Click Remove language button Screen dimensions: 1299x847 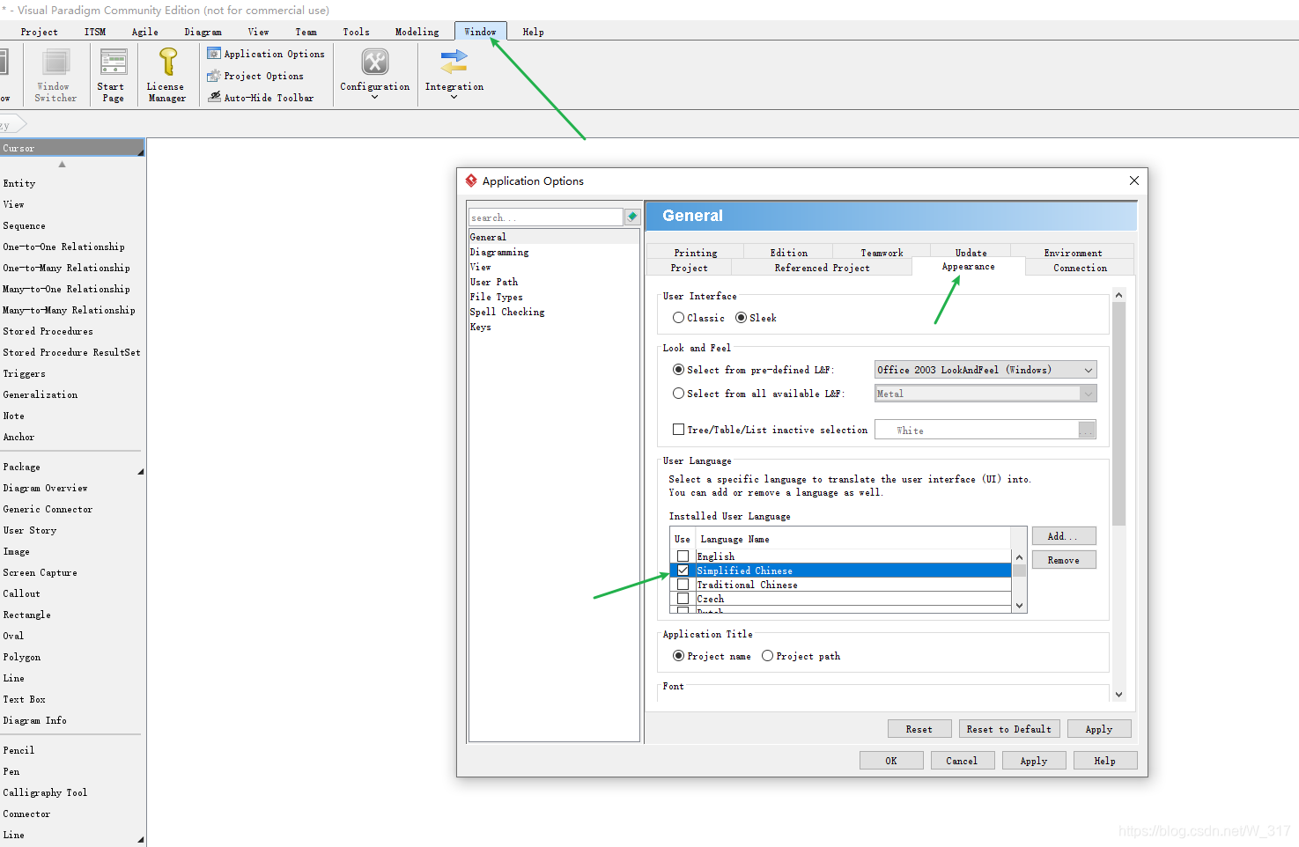pyautogui.click(x=1064, y=560)
